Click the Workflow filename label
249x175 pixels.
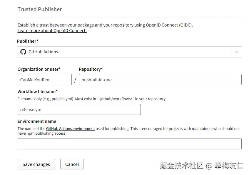37,92
